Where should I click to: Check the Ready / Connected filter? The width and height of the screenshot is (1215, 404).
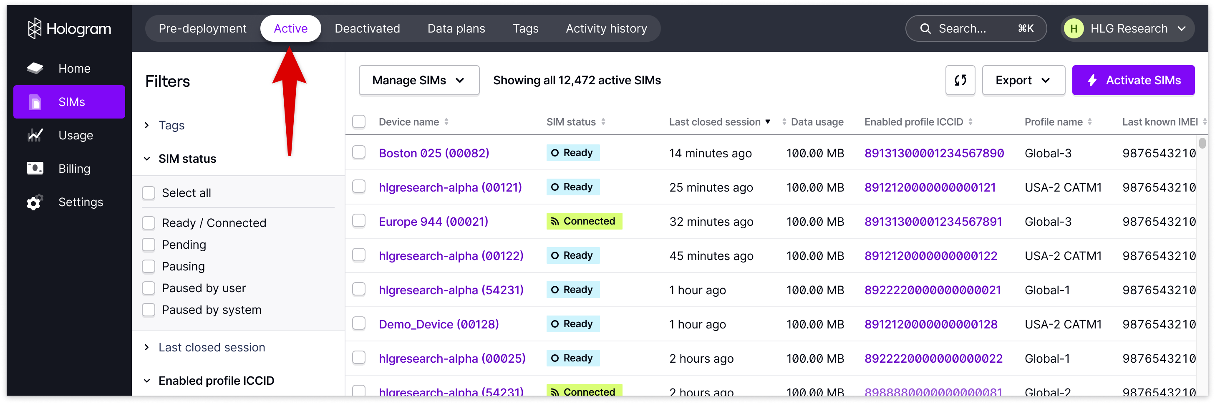(x=149, y=223)
